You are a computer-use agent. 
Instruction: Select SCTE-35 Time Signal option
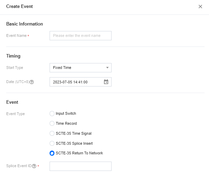click(x=52, y=133)
